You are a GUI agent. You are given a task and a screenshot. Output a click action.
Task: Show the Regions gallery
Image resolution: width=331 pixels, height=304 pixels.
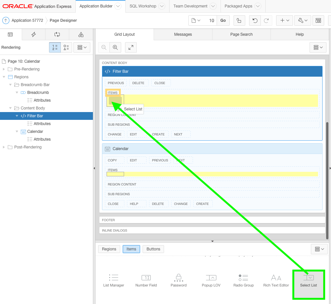click(x=109, y=249)
